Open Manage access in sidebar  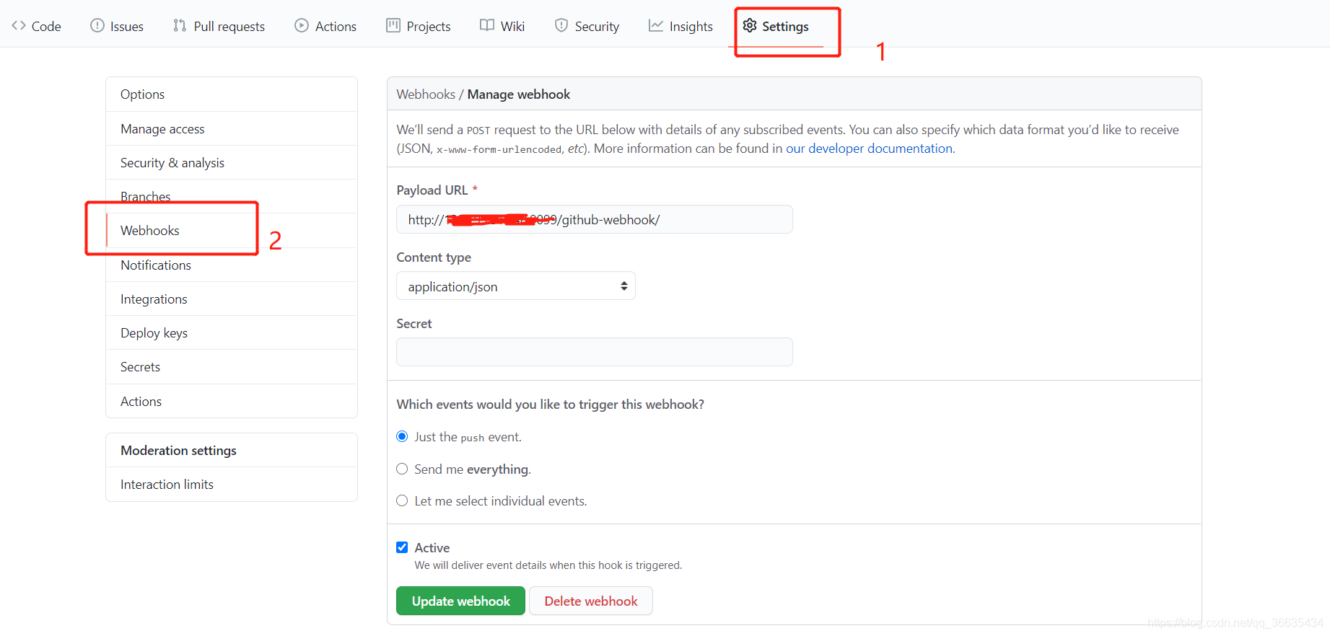point(232,128)
